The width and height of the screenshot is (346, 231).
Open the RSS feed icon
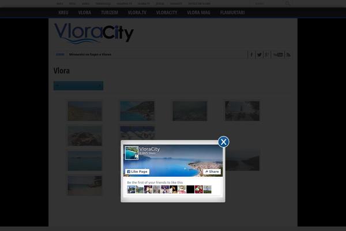[x=288, y=55]
